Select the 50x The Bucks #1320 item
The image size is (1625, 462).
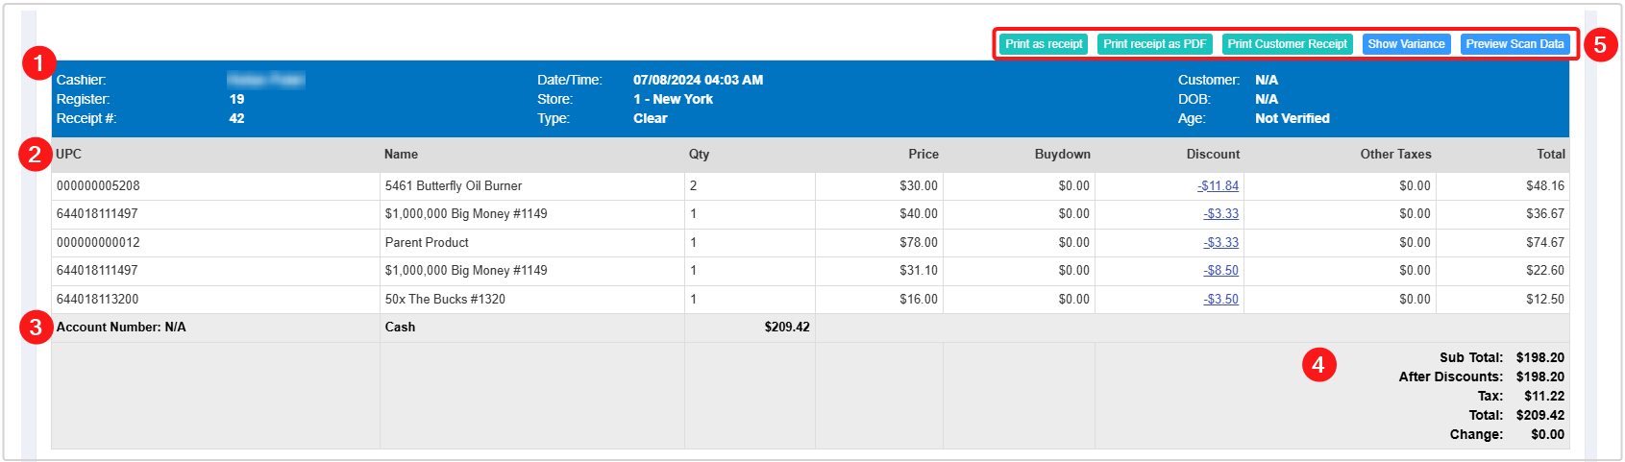(445, 300)
